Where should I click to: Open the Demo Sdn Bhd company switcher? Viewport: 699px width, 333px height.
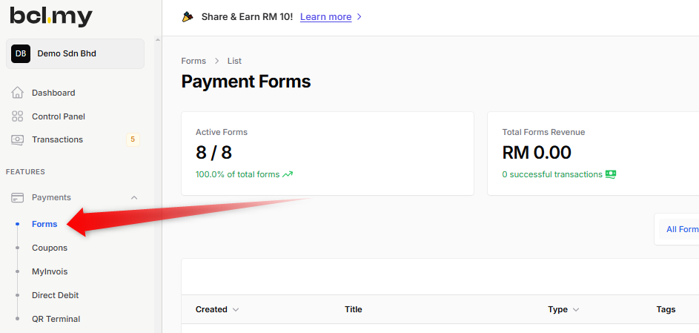[x=76, y=53]
